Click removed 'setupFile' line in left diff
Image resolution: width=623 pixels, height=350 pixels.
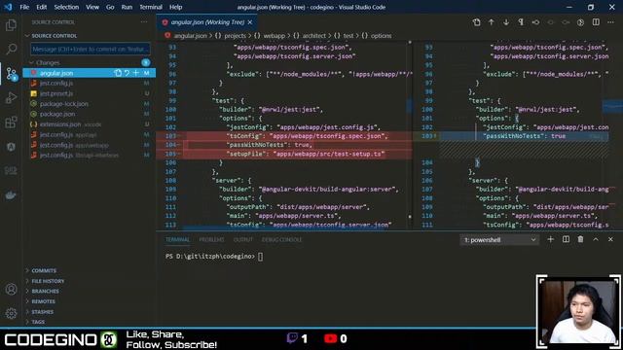(x=305, y=154)
